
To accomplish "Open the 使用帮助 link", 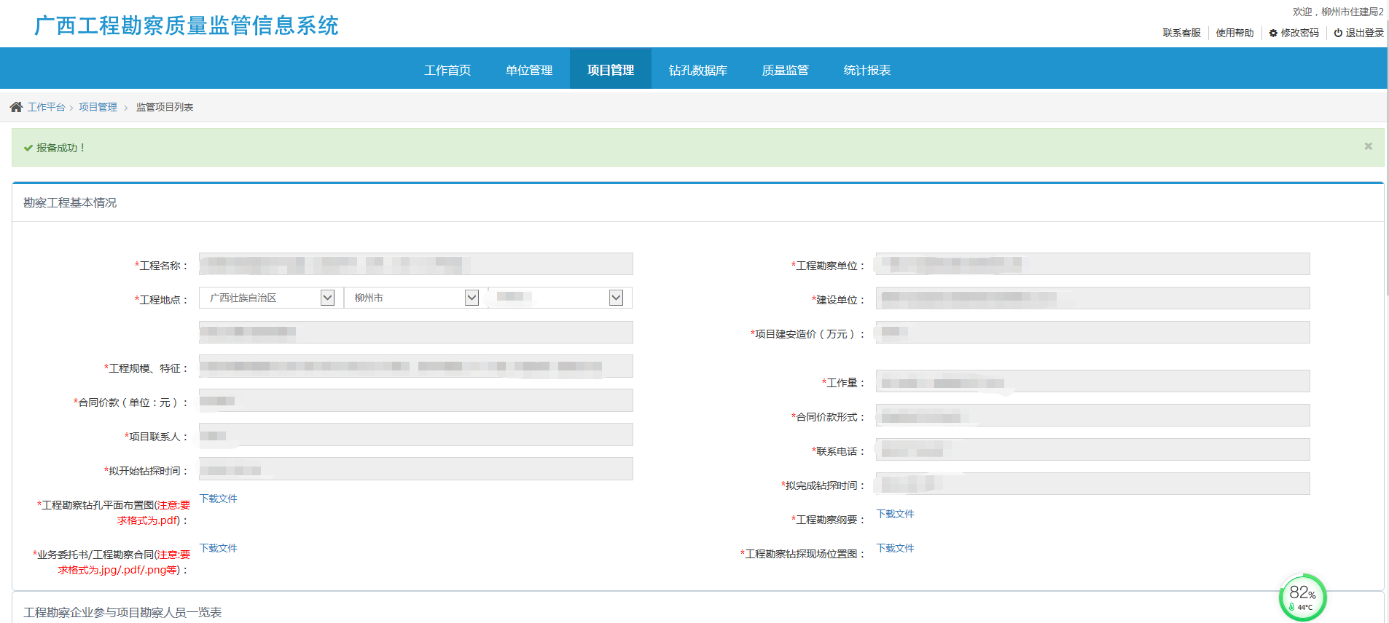I will click(1235, 33).
